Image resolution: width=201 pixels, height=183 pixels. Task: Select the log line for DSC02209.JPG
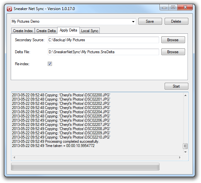61,133
